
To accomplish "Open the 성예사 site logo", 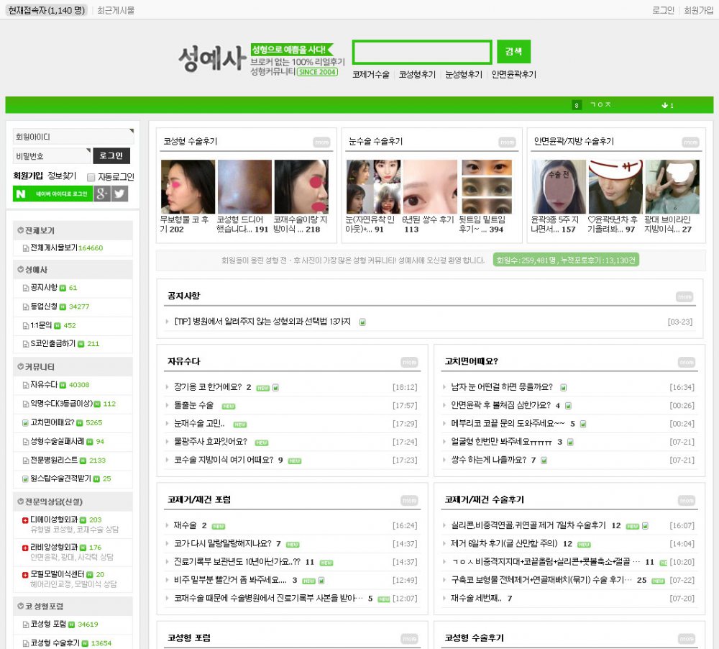I will (212, 59).
